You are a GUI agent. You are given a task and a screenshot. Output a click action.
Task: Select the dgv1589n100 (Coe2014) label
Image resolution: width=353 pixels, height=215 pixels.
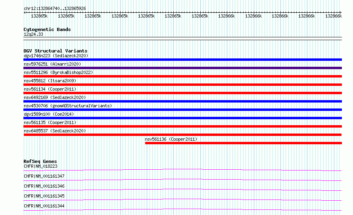pos(49,114)
